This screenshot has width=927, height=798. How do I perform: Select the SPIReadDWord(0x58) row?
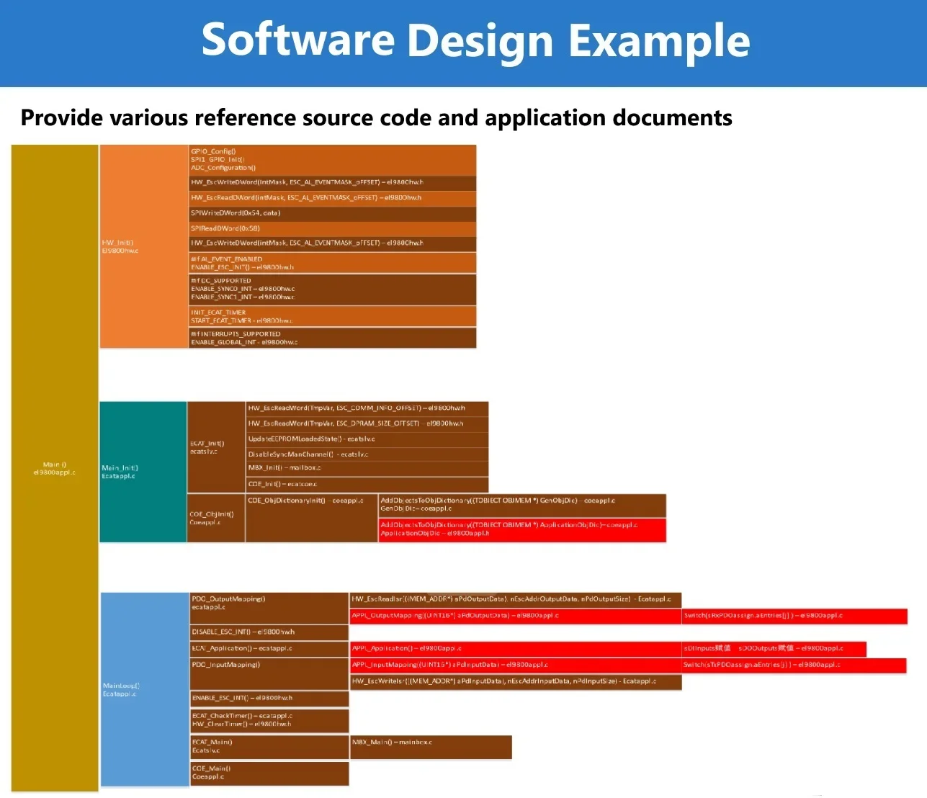pos(332,229)
